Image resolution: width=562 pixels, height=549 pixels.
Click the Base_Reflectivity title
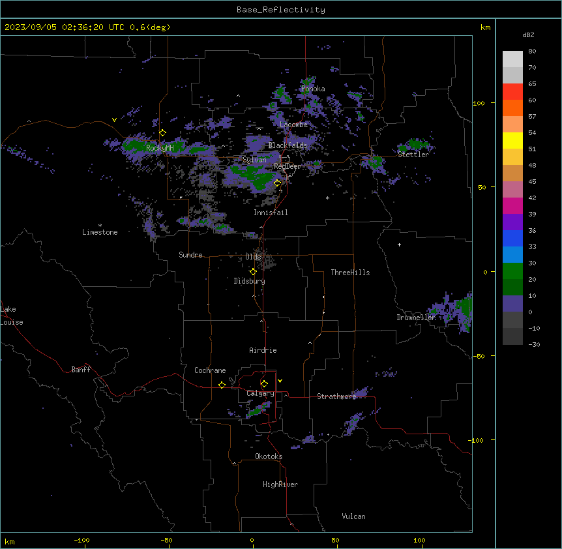pos(281,10)
